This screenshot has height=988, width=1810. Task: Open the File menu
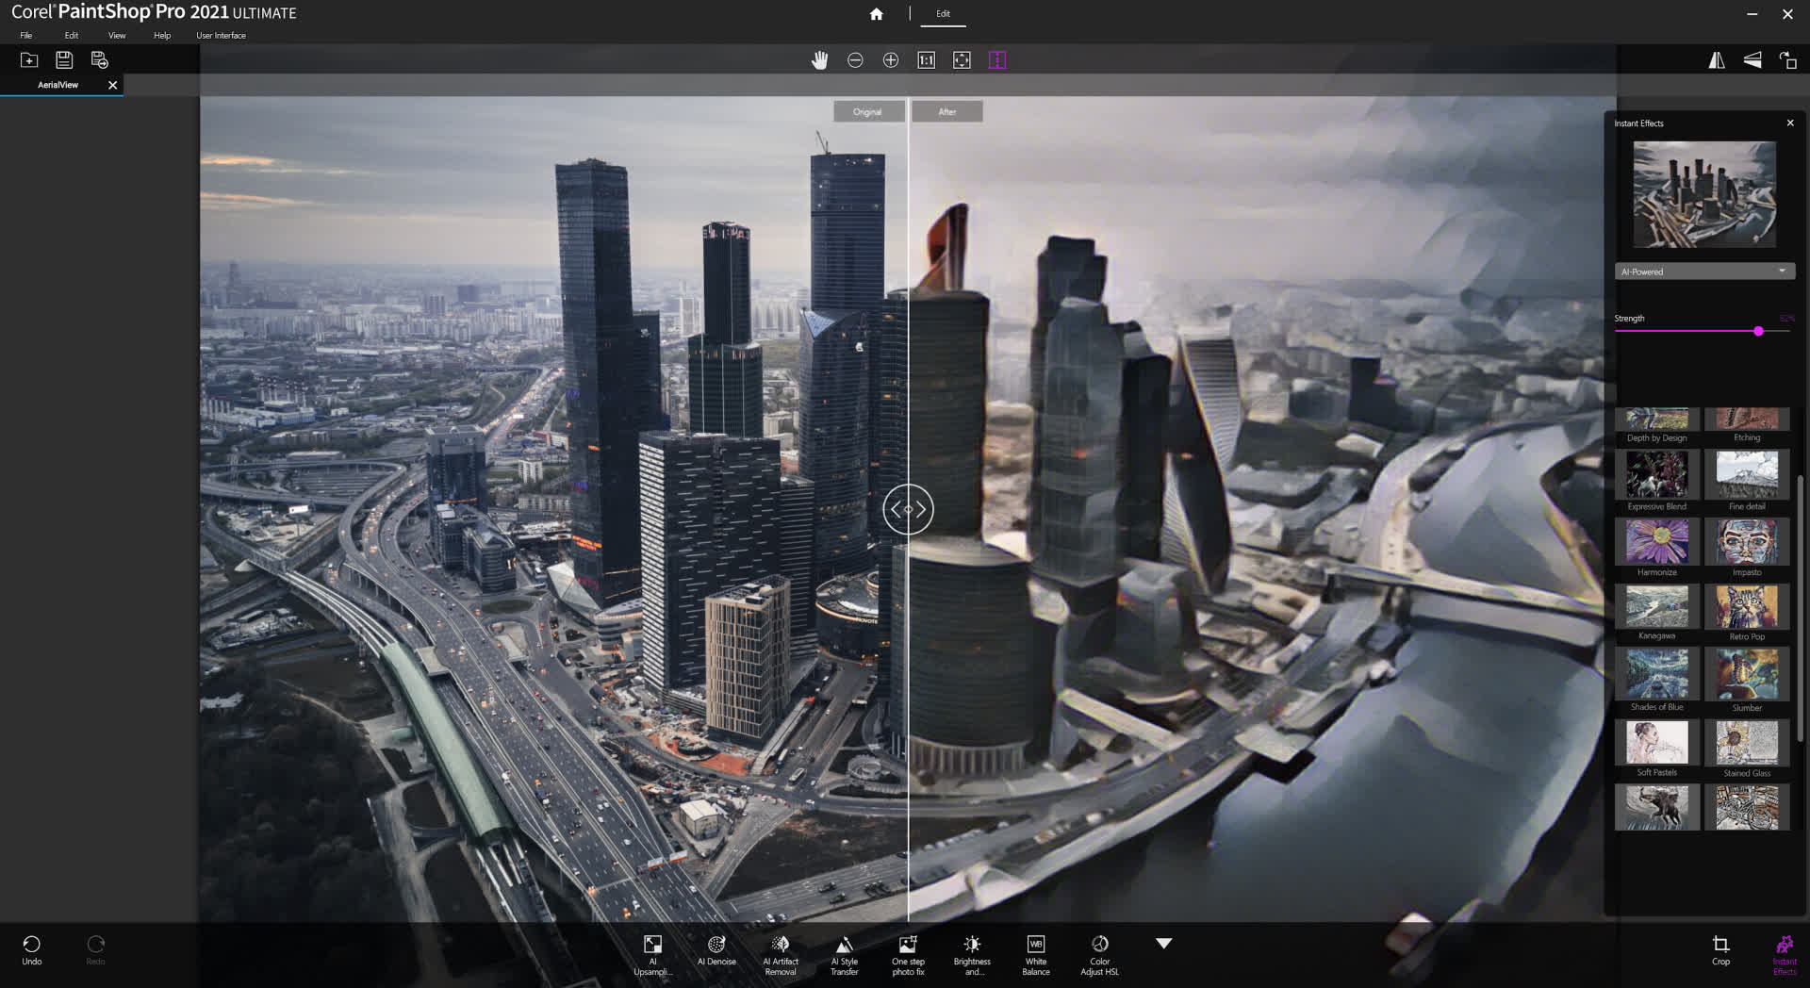tap(26, 36)
